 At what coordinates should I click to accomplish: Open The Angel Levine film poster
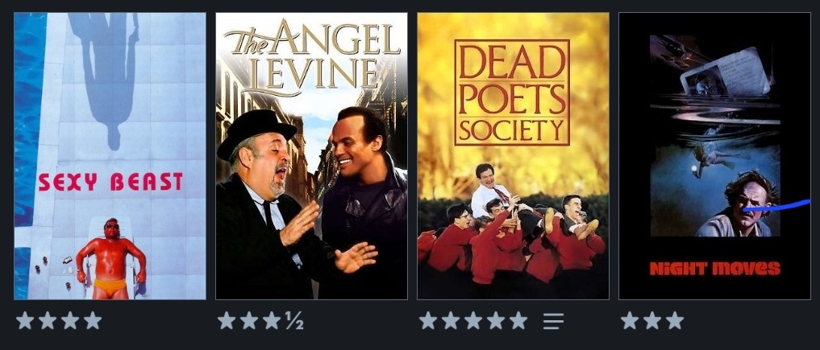click(x=312, y=156)
